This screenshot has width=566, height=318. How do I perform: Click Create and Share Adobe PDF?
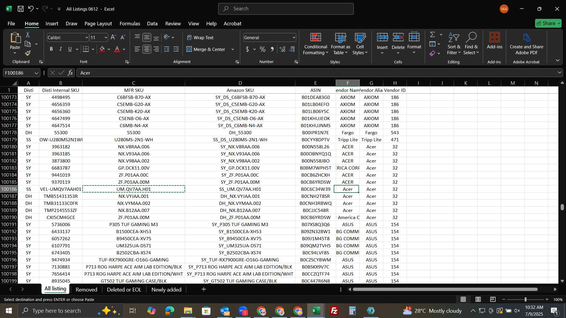[526, 44]
